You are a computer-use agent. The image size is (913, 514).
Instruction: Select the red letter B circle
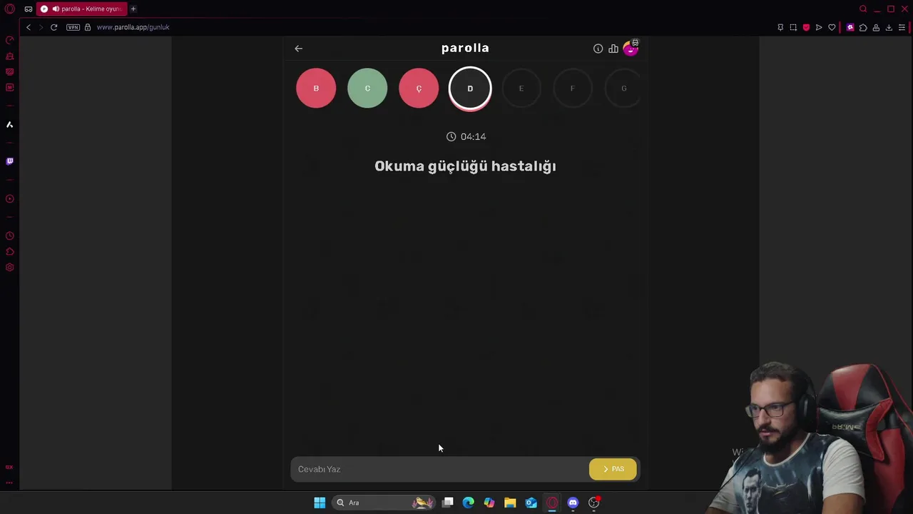point(316,89)
